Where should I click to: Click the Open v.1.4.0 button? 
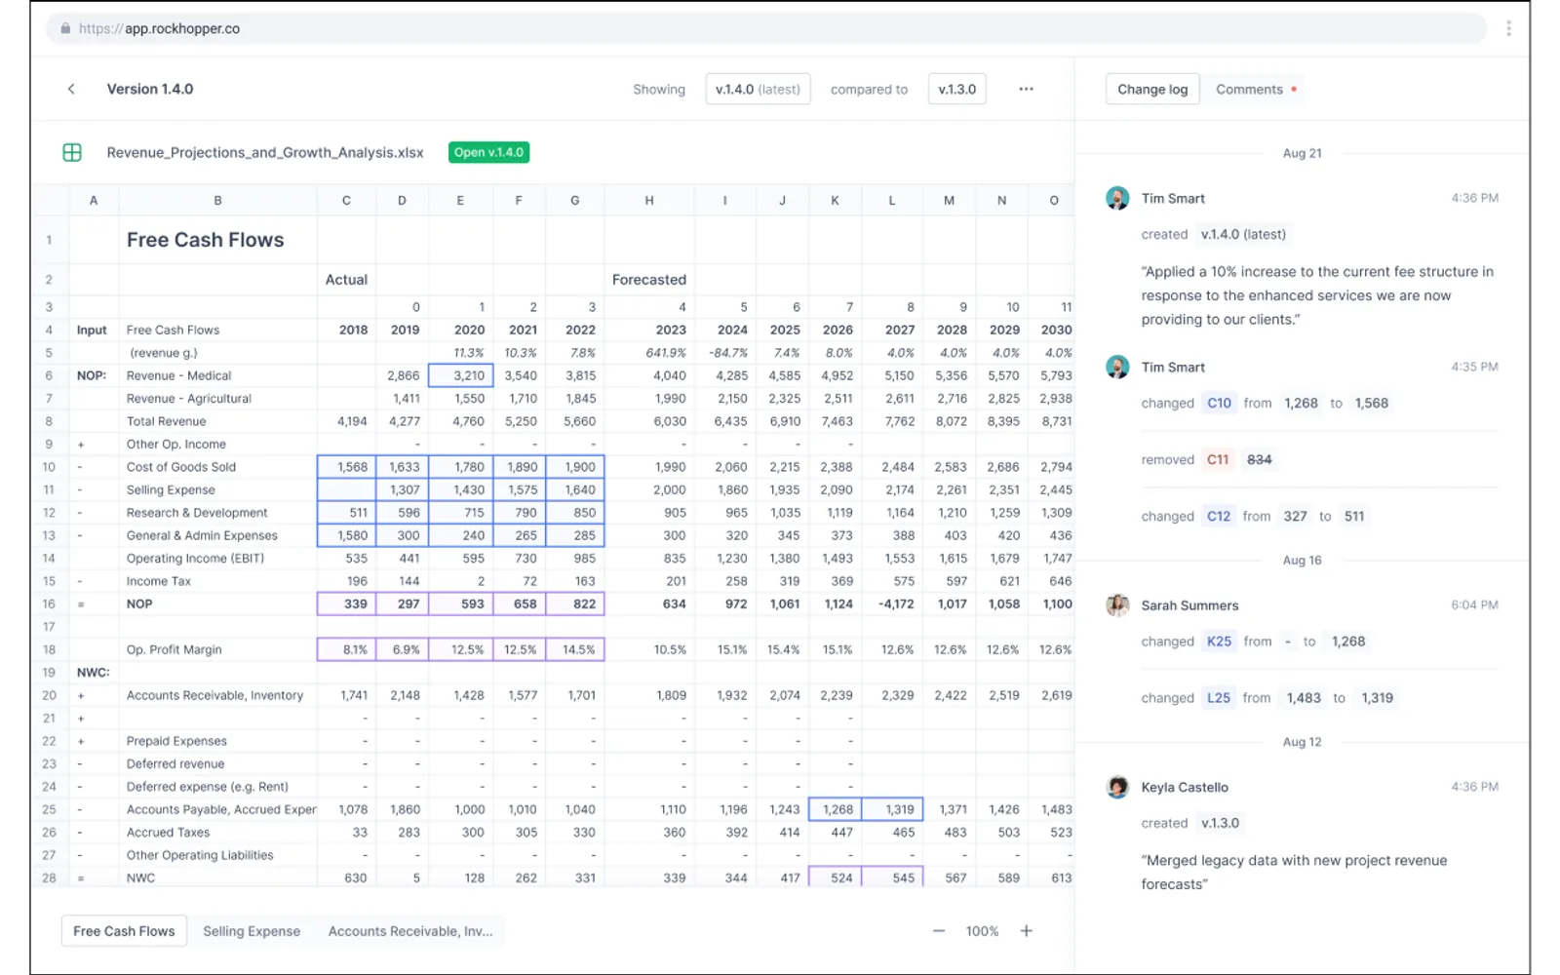(x=488, y=152)
